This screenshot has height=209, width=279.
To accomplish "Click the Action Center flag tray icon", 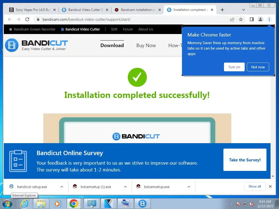I will click(x=238, y=204).
